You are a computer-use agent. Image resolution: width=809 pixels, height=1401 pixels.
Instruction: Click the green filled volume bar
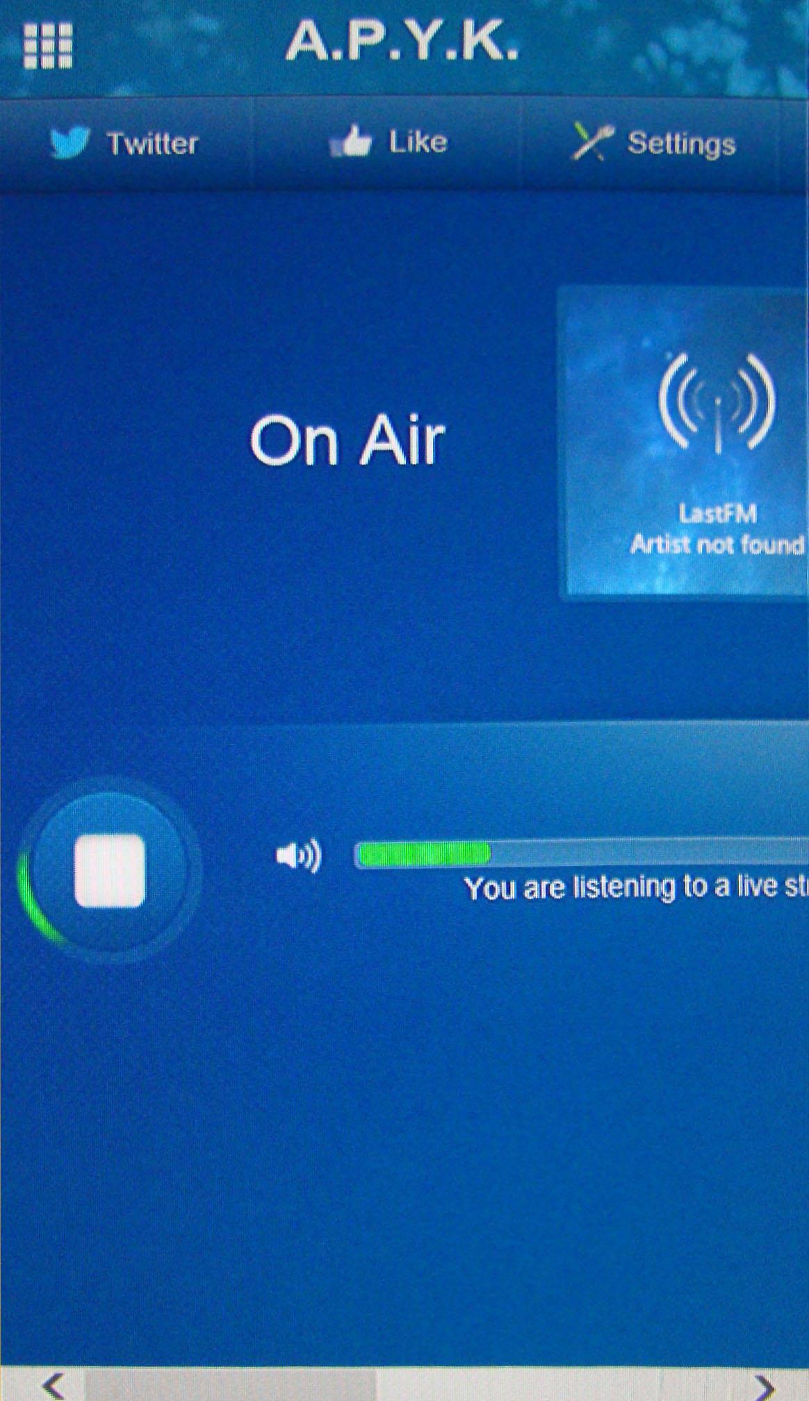[x=423, y=854]
